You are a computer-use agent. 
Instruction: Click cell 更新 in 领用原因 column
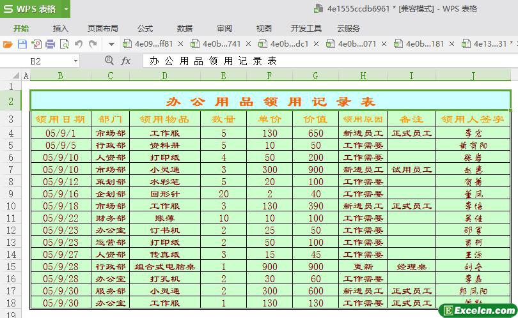pos(363,266)
